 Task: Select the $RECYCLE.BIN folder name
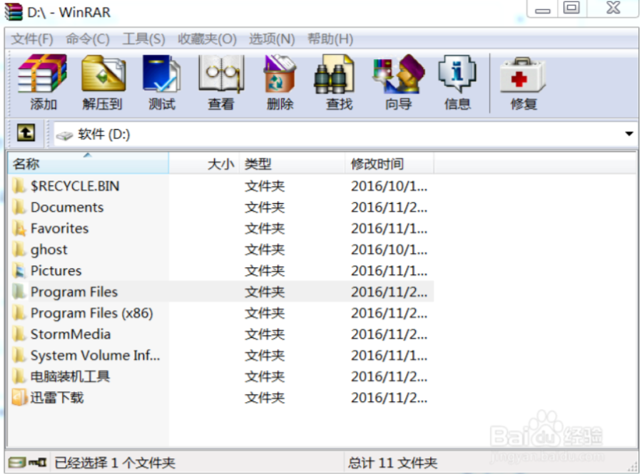point(75,186)
